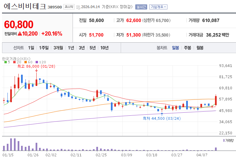Click the 상한가 65,700 text

click(x=156, y=20)
